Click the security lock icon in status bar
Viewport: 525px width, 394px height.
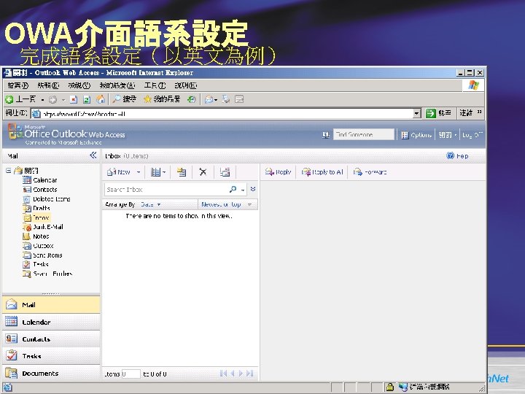tap(389, 387)
